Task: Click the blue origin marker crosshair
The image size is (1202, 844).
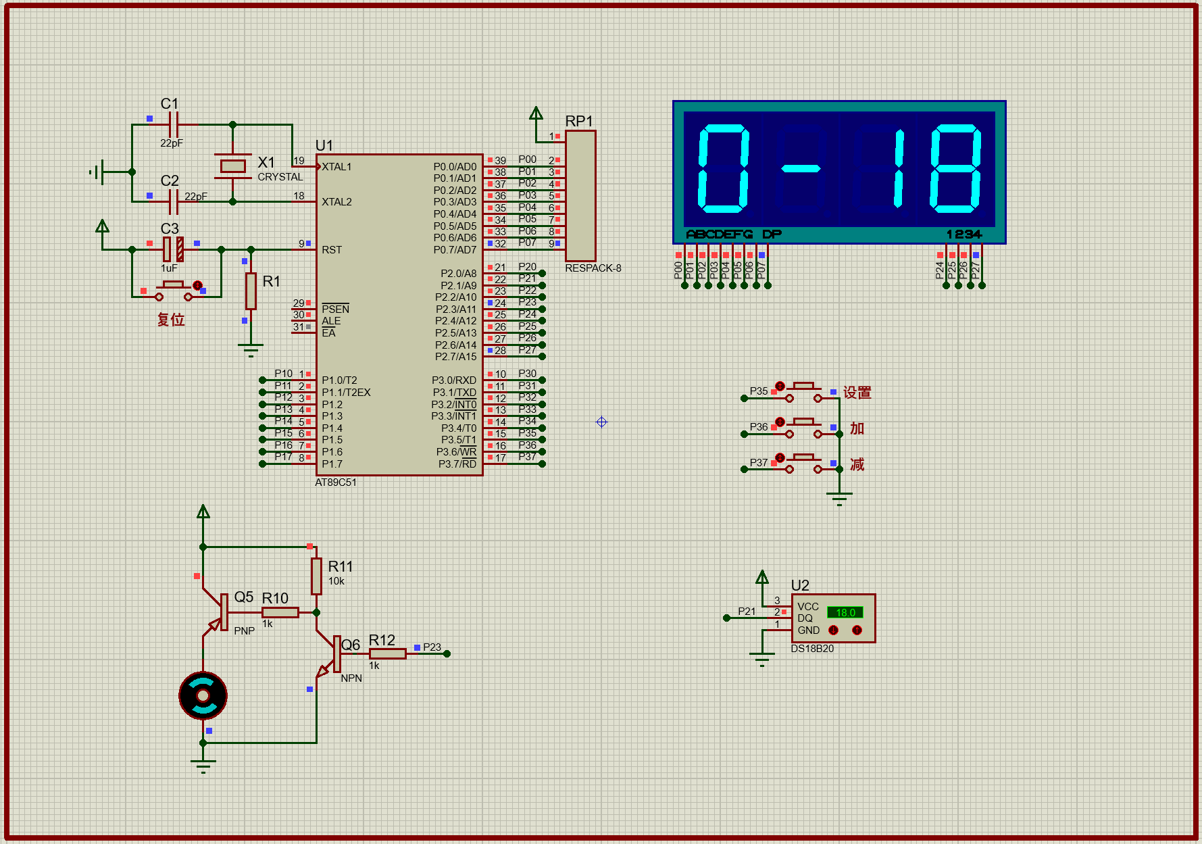Action: 601,422
